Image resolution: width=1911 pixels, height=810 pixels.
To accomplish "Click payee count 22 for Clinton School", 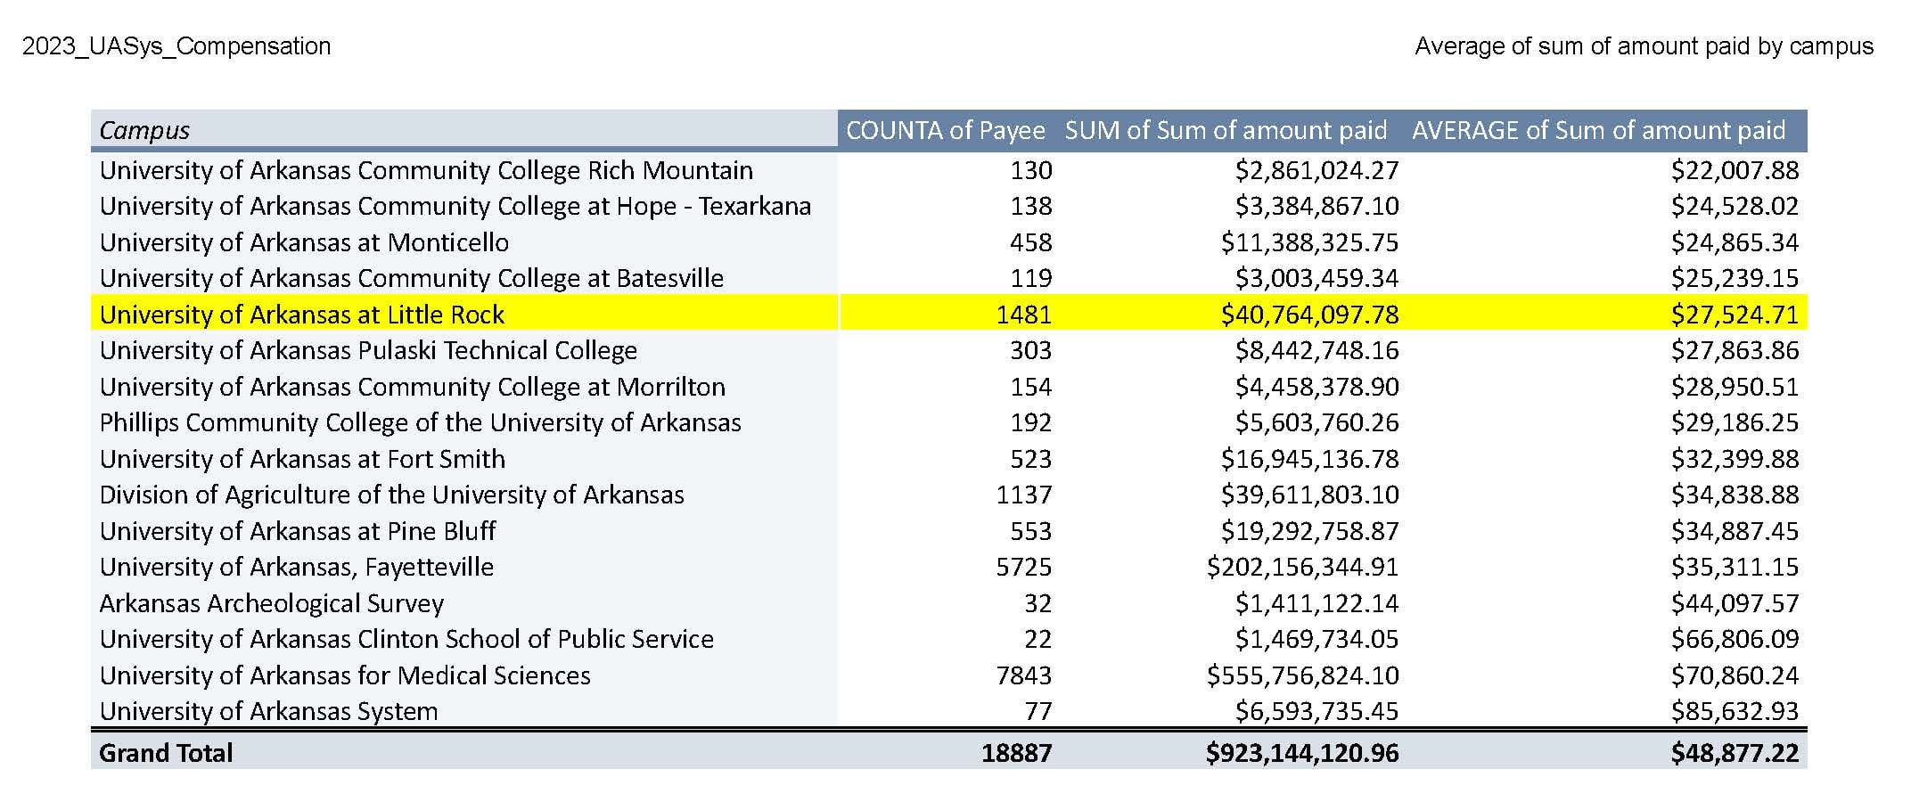I will click(x=1038, y=639).
